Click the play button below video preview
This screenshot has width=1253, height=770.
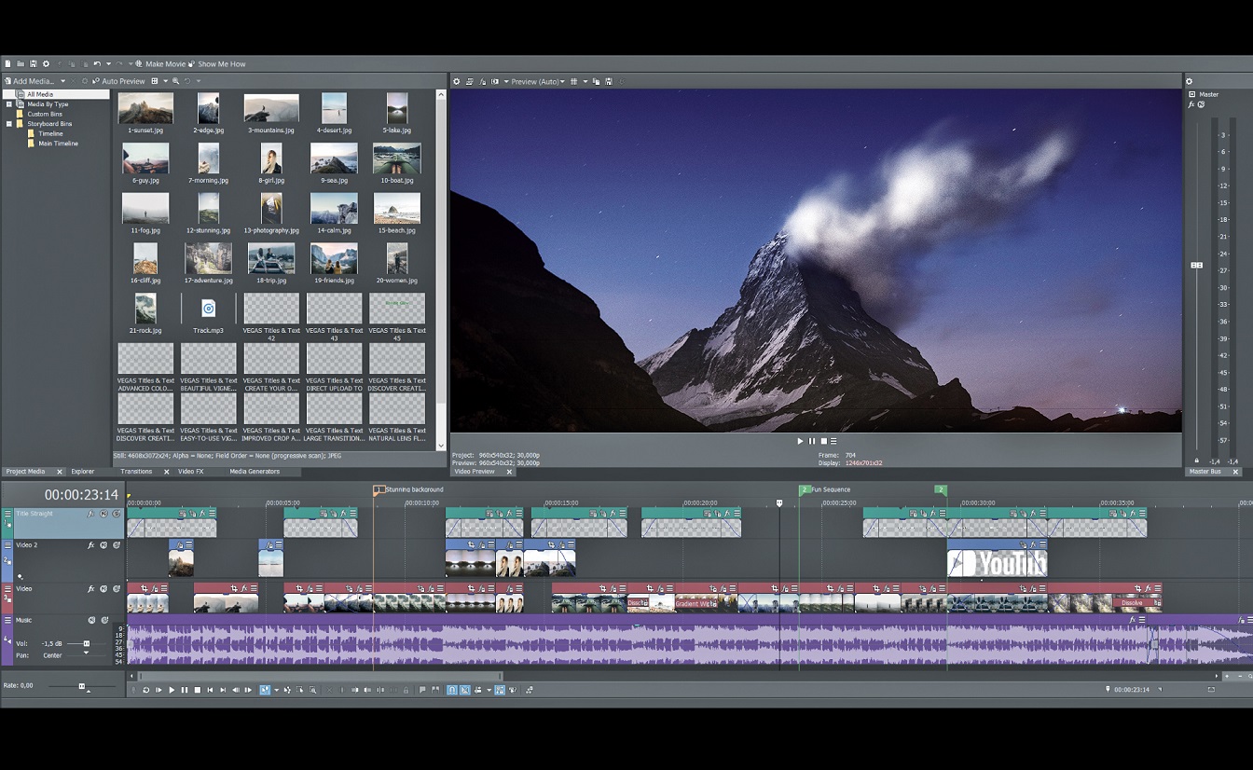(x=800, y=441)
